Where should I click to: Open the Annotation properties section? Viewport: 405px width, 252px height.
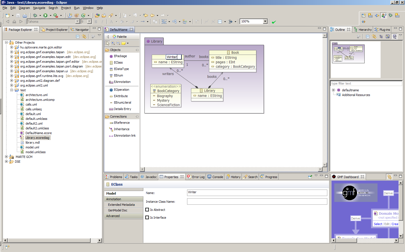[x=124, y=199]
